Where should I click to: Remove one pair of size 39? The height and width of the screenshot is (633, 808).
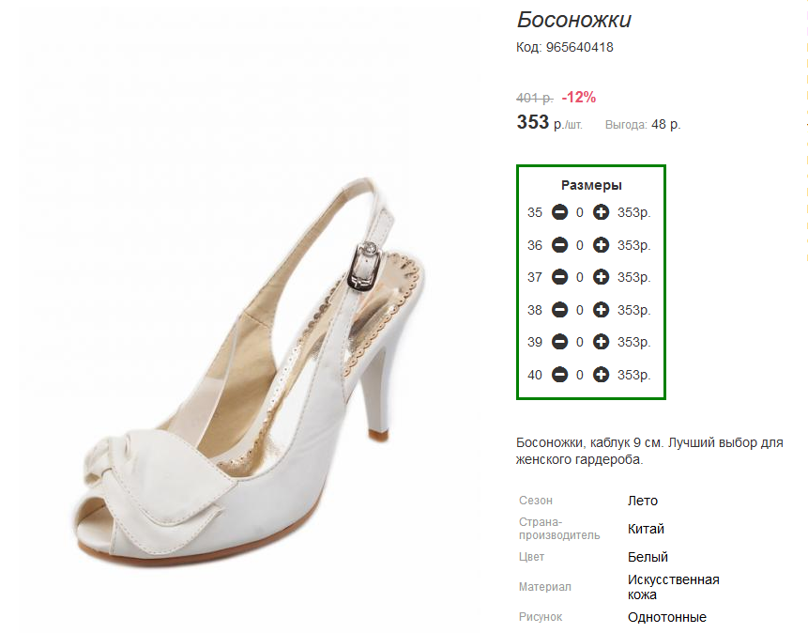pyautogui.click(x=559, y=342)
